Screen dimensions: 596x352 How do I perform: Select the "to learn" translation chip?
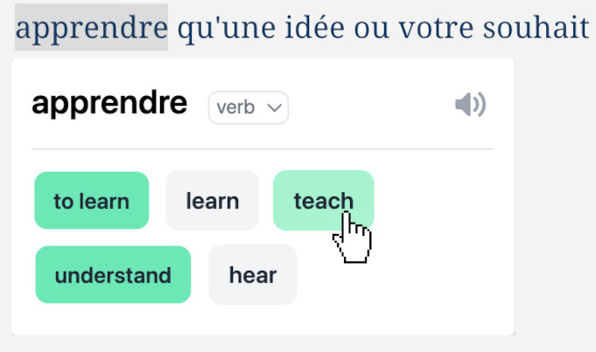(91, 201)
